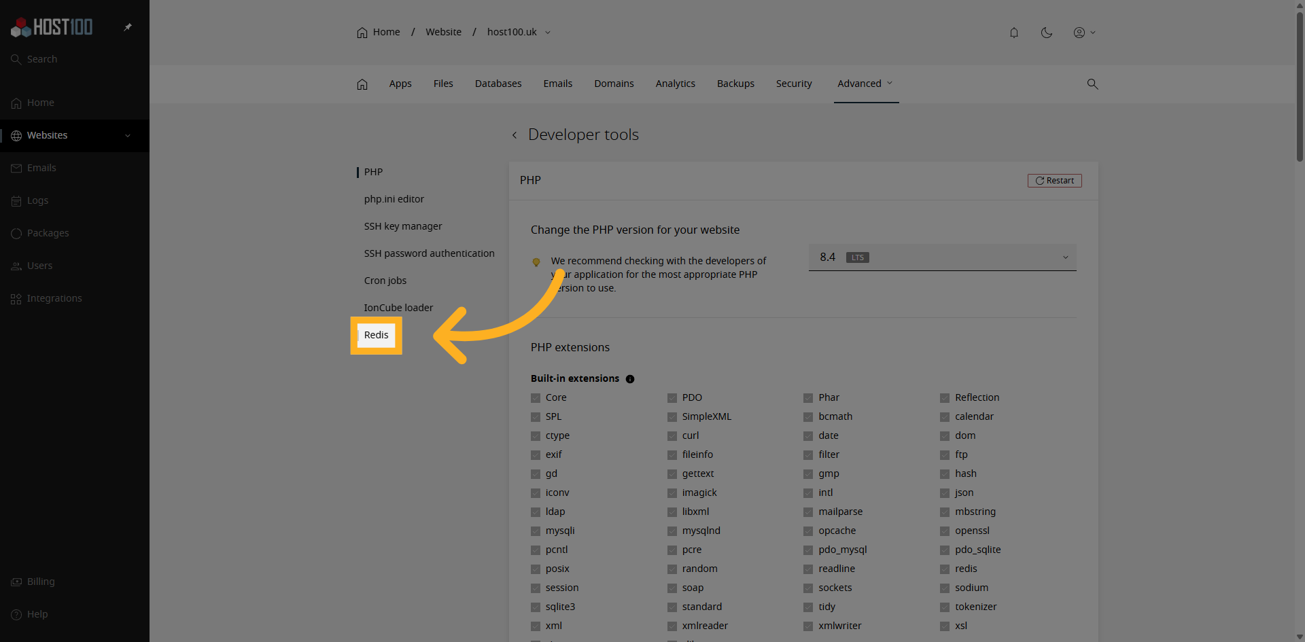Click the lightbulb tip icon
The height and width of the screenshot is (642, 1305).
[x=536, y=262]
